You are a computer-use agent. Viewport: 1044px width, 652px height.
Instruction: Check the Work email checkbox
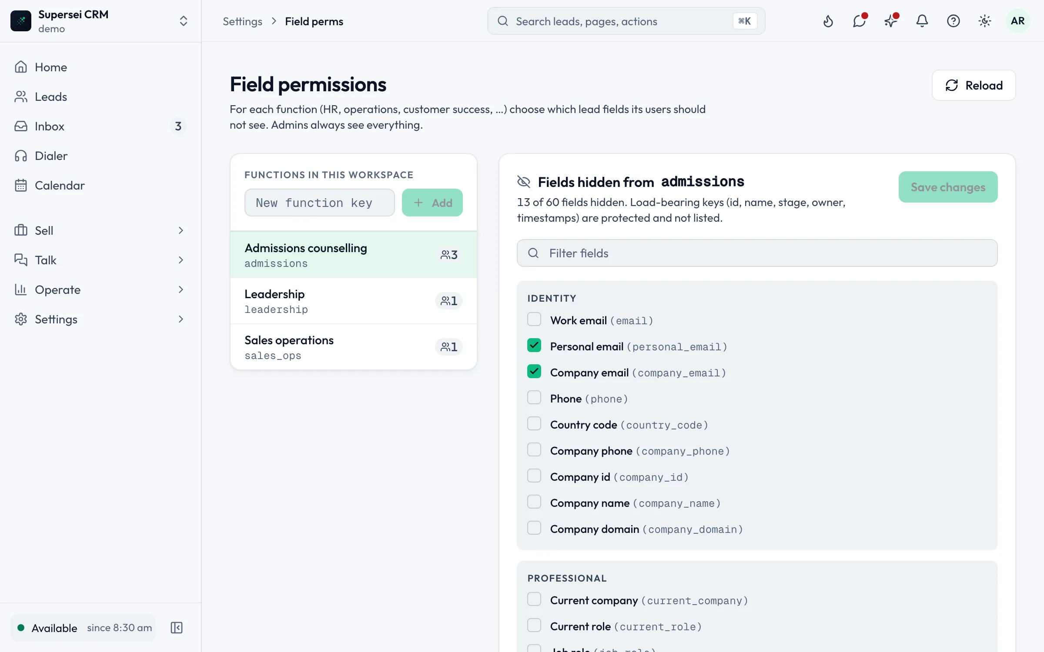click(534, 319)
